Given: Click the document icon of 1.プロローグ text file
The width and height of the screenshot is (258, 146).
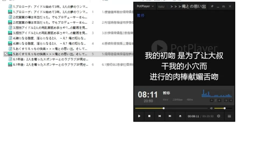Looking at the screenshot, I should 10,6.
